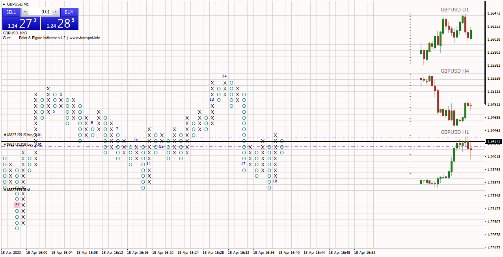Image resolution: width=503 pixels, height=257 pixels.
Task: Click the 0.01 volume input field
Action: coord(40,12)
